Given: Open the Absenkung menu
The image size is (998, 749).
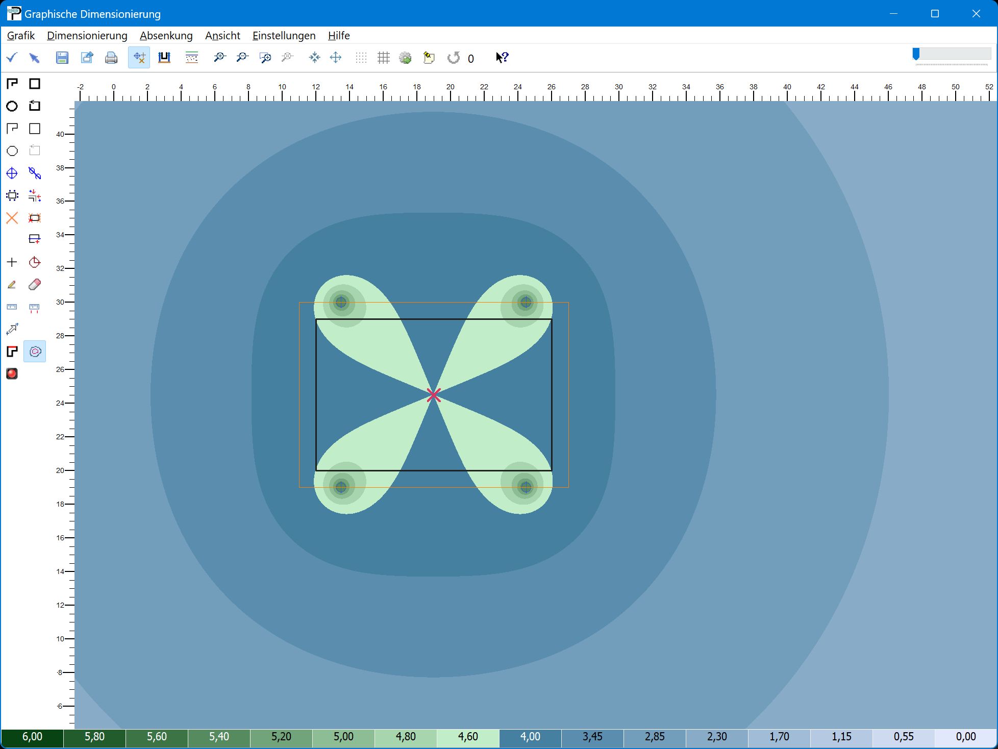Looking at the screenshot, I should tap(166, 36).
